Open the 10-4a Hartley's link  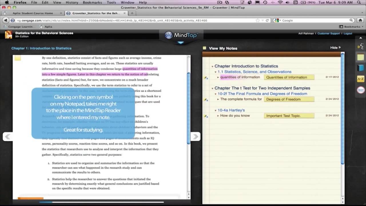[231, 110]
